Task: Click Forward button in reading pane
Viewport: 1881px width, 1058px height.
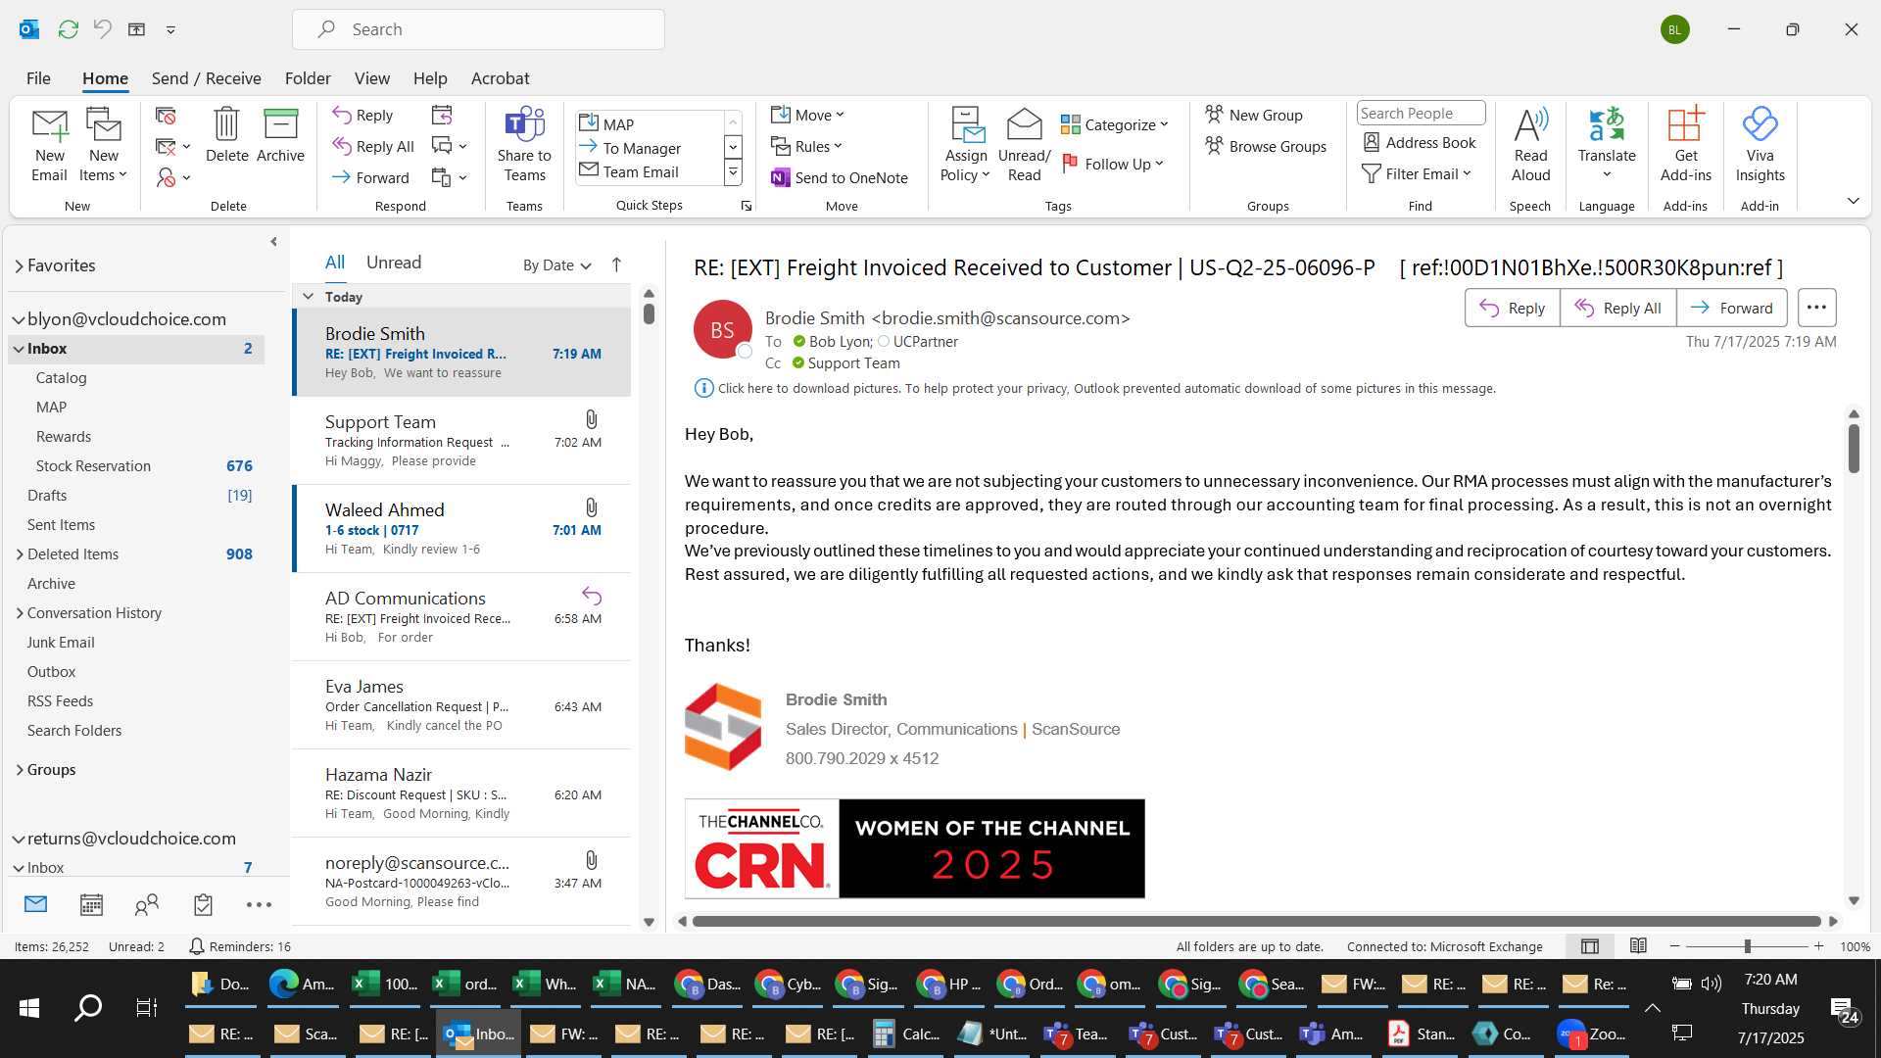Action: click(x=1731, y=308)
